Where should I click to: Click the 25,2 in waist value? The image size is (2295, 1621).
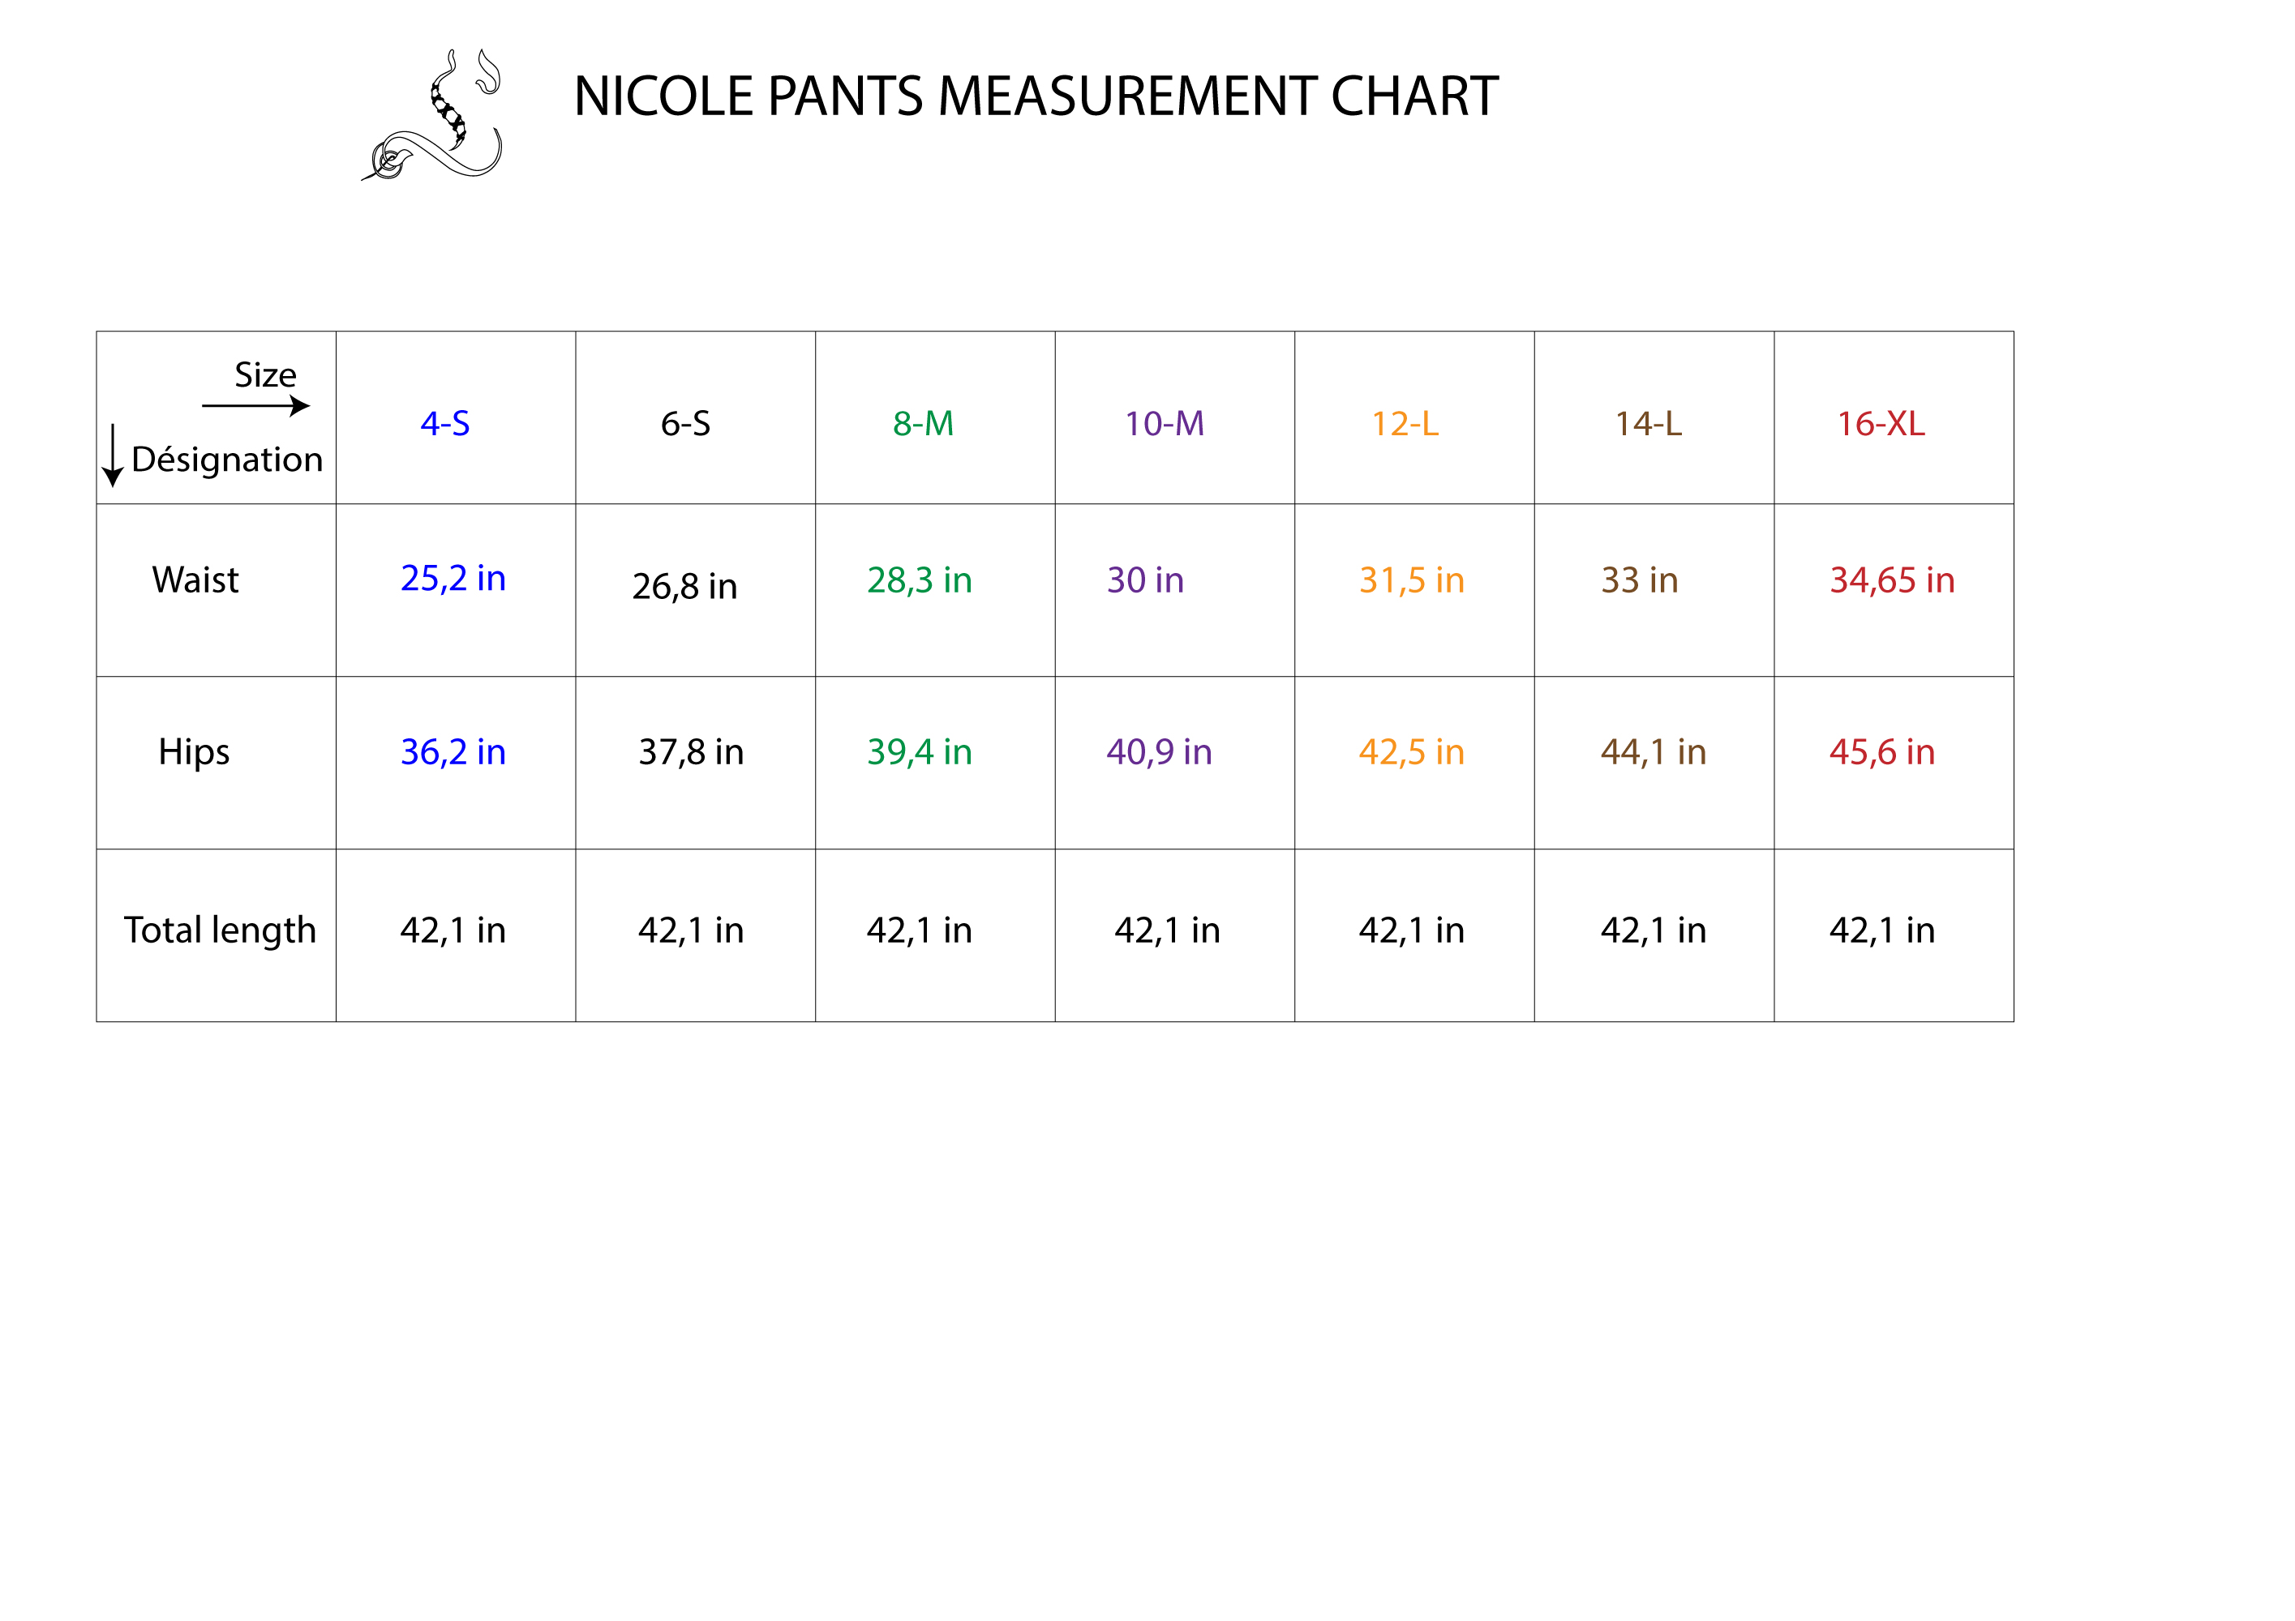point(453,578)
